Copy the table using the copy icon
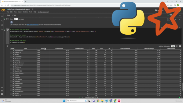The width and height of the screenshot is (183, 103). click(x=177, y=46)
